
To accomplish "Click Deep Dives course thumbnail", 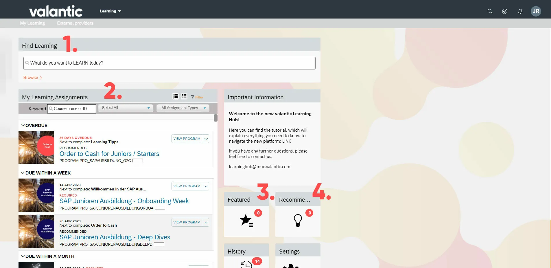I will point(36,231).
